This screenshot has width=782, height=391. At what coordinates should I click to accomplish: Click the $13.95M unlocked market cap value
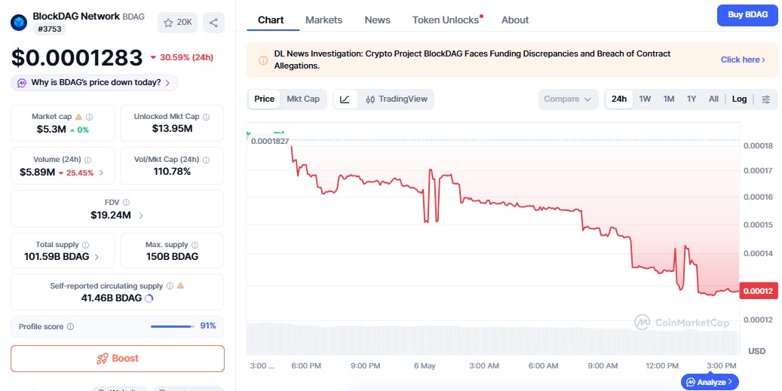click(172, 129)
